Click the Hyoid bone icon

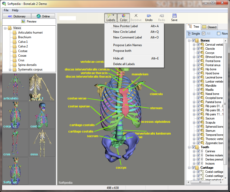tap(202, 73)
